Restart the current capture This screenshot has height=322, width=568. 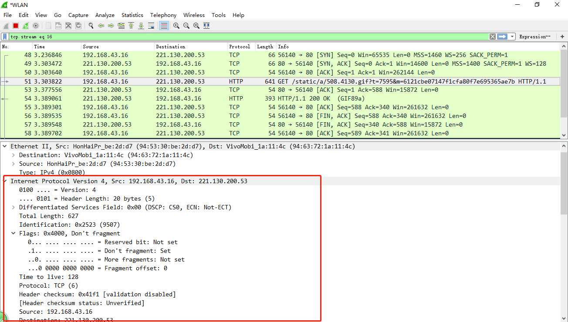click(26, 26)
